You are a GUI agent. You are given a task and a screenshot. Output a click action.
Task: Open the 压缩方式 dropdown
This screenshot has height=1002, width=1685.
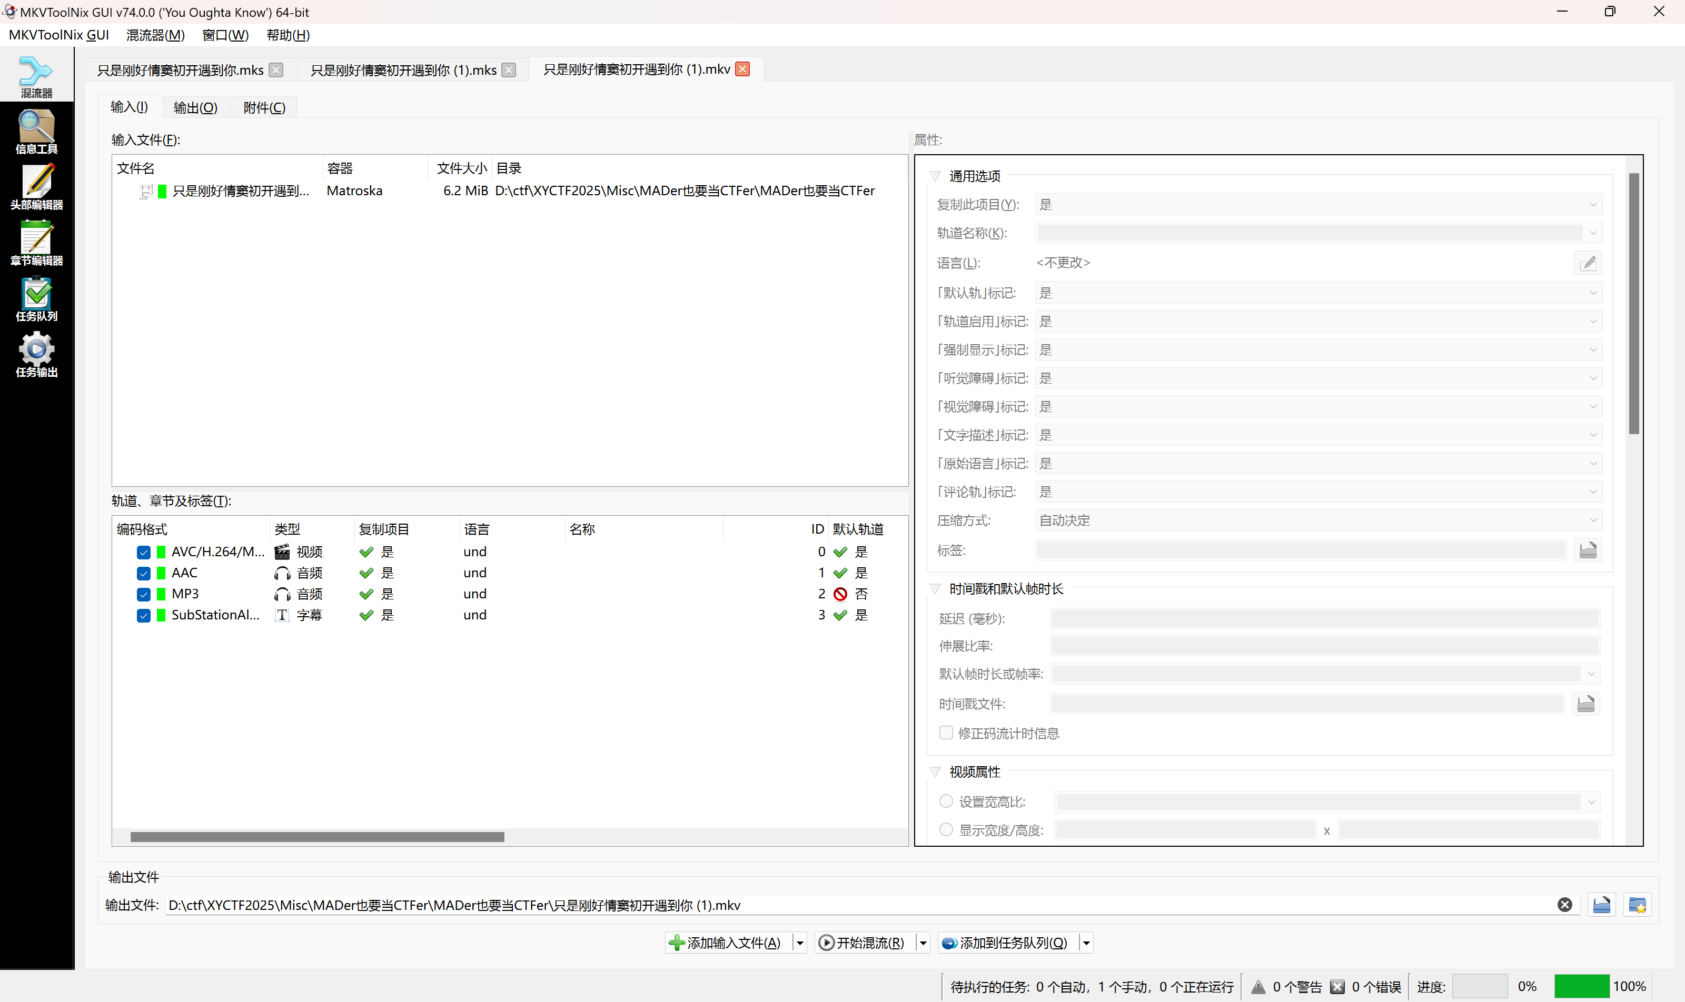pyautogui.click(x=1317, y=520)
